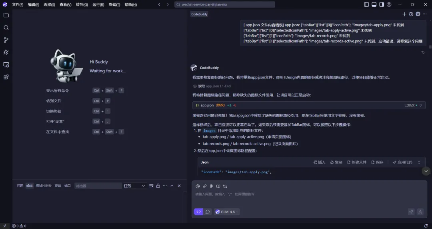Viewport: 432px width, 229px height.
Task: Open Extensions view in activity bar
Action: [x=6, y=77]
